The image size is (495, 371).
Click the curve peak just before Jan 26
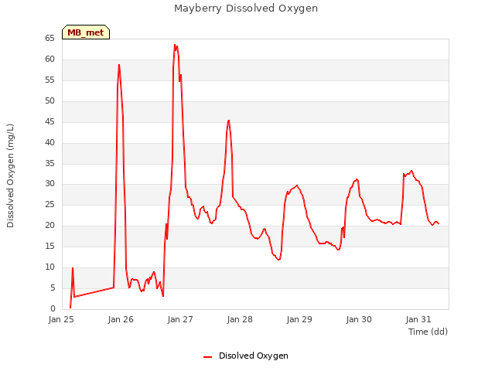(x=119, y=65)
